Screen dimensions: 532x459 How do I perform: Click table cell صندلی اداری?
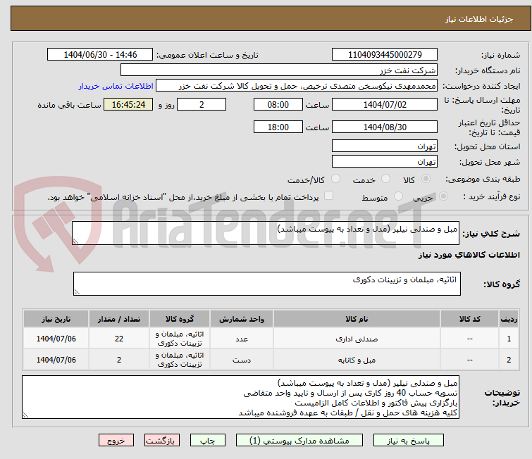[357, 339]
